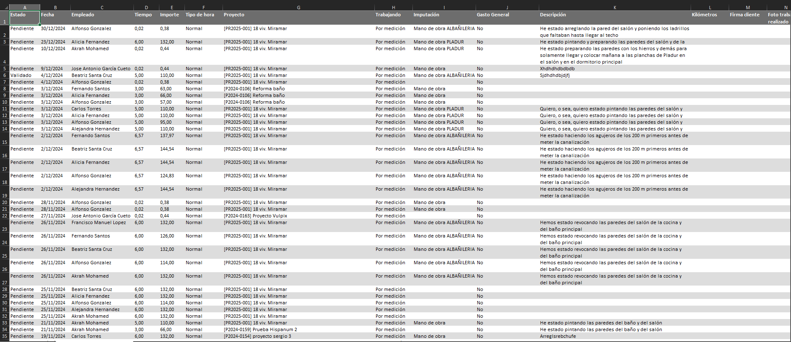The height and width of the screenshot is (342, 791).
Task: Select the column G header
Action: click(x=298, y=8)
